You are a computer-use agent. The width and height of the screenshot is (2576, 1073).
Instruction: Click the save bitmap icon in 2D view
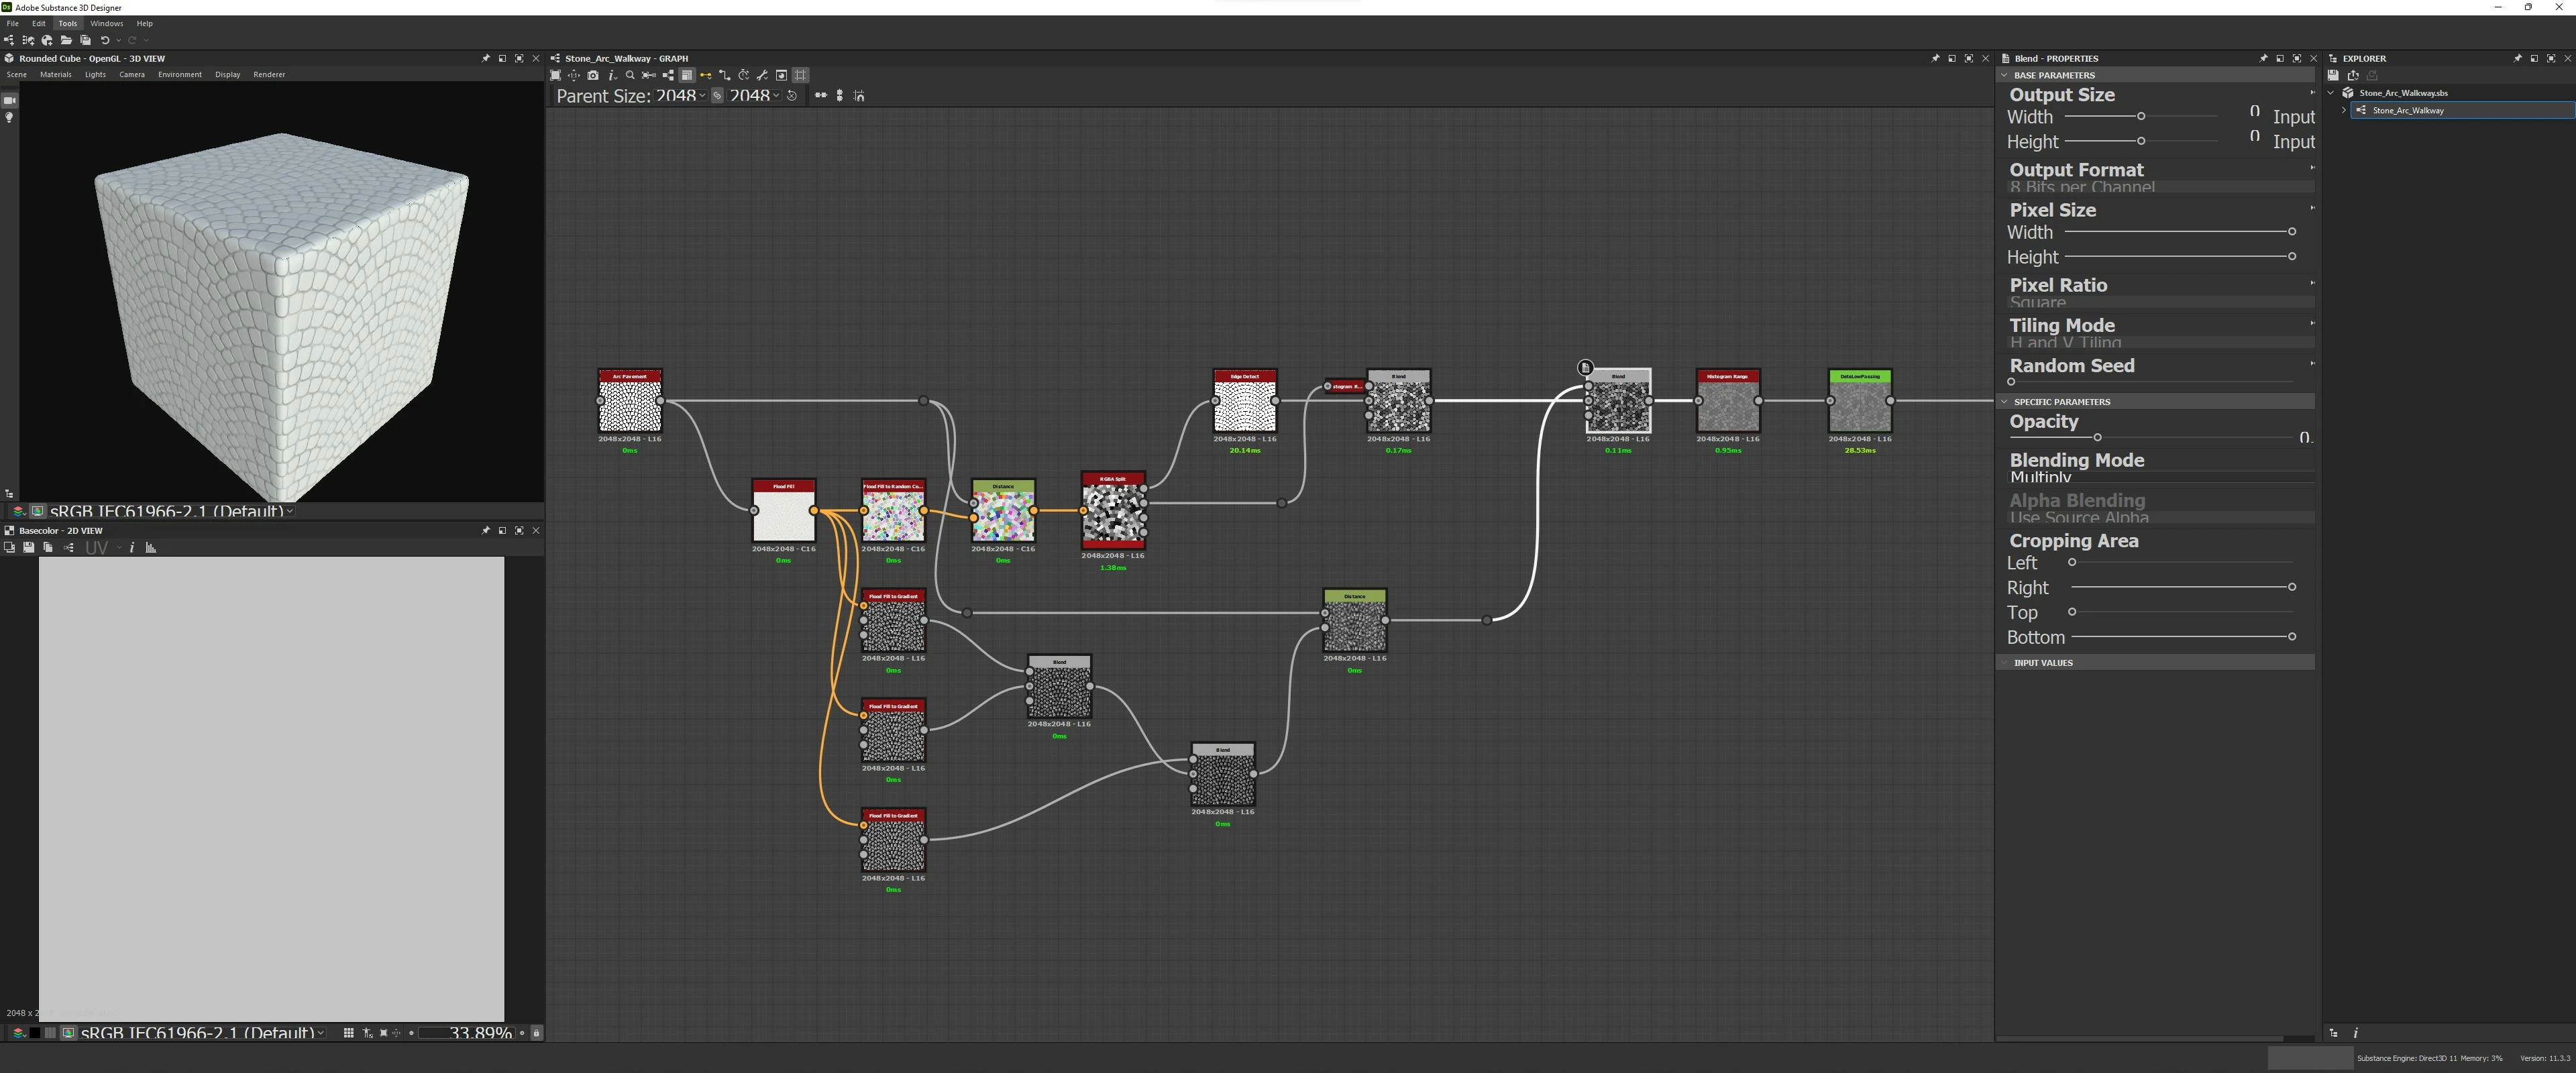pyautogui.click(x=28, y=548)
